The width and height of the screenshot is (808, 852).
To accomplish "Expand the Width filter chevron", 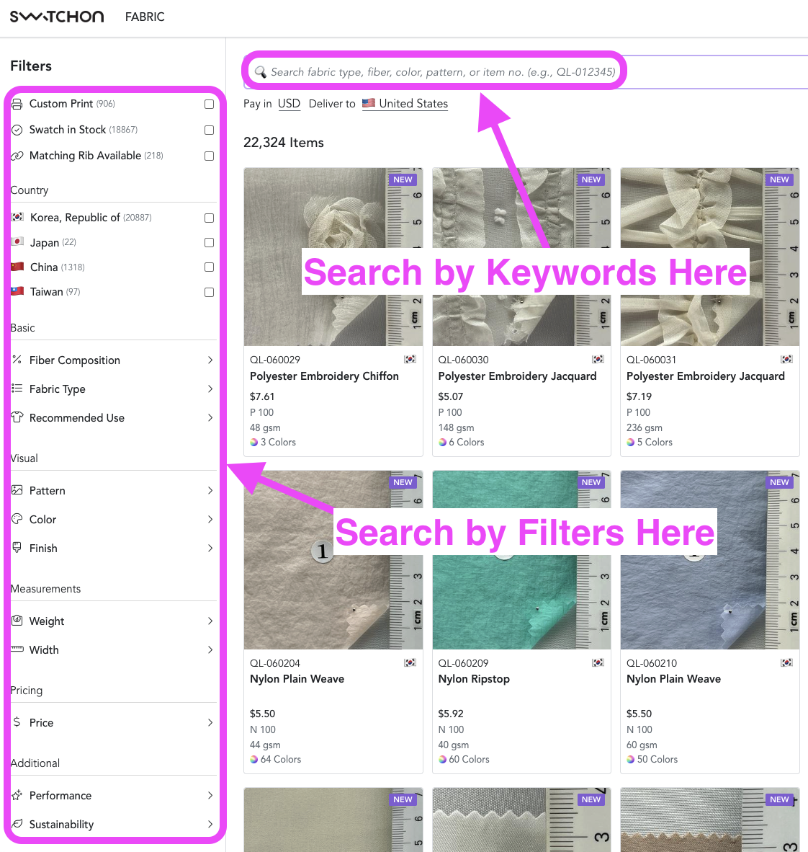I will [x=210, y=650].
